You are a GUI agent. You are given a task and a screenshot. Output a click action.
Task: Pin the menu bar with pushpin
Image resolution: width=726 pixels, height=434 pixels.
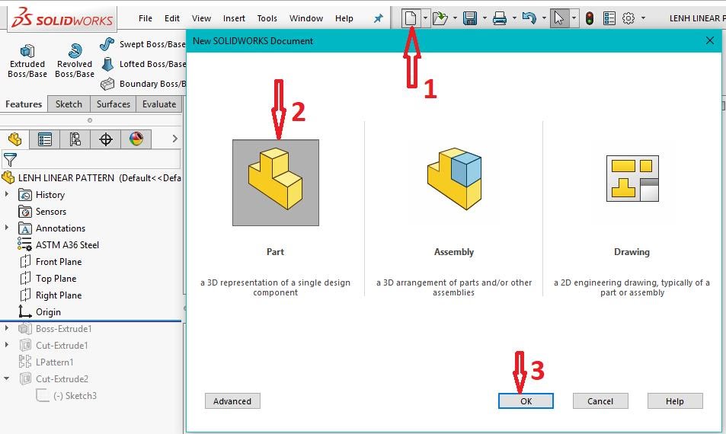click(379, 18)
